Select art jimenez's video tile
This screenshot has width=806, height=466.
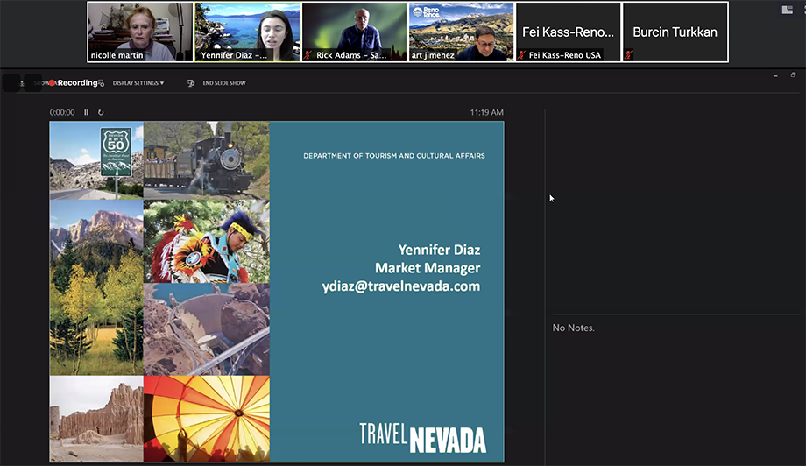(x=461, y=32)
